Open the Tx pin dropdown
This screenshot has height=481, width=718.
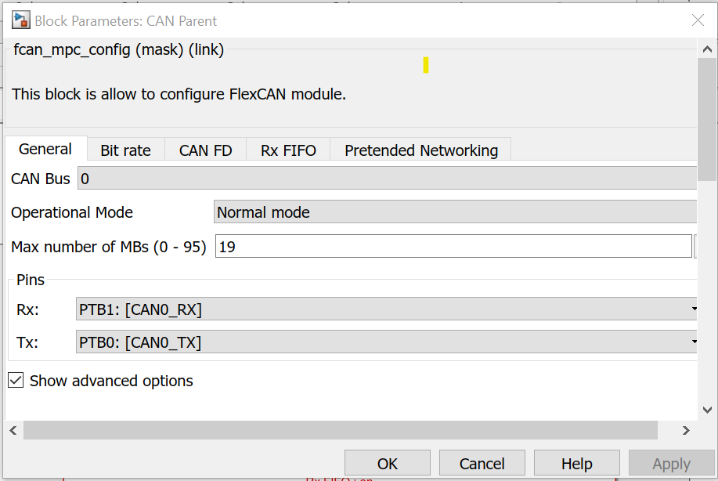coord(387,342)
